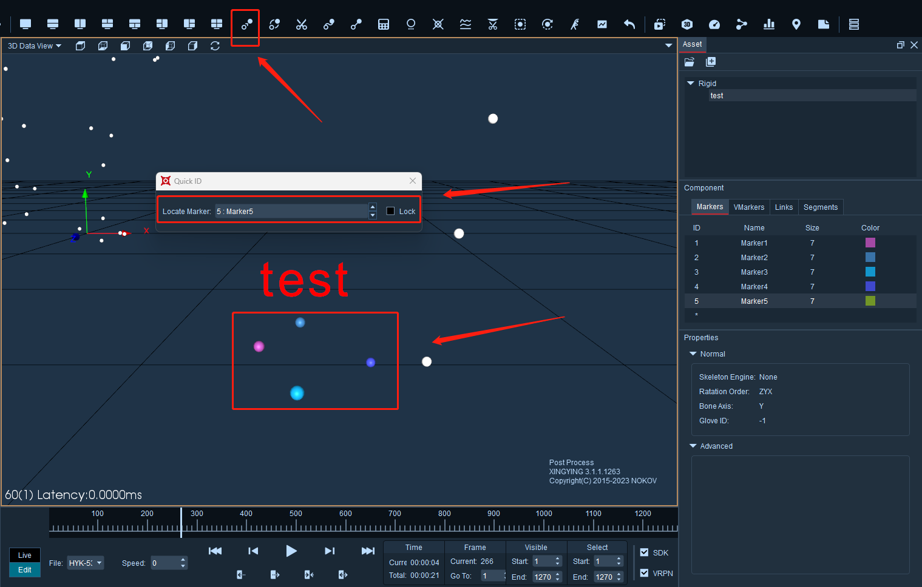Click the bar chart analysis icon
Viewport: 922px width, 587px height.
(769, 24)
